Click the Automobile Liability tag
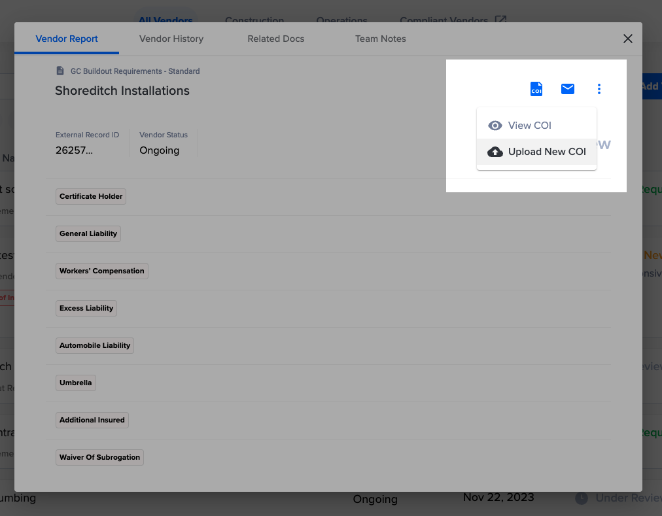 click(95, 345)
